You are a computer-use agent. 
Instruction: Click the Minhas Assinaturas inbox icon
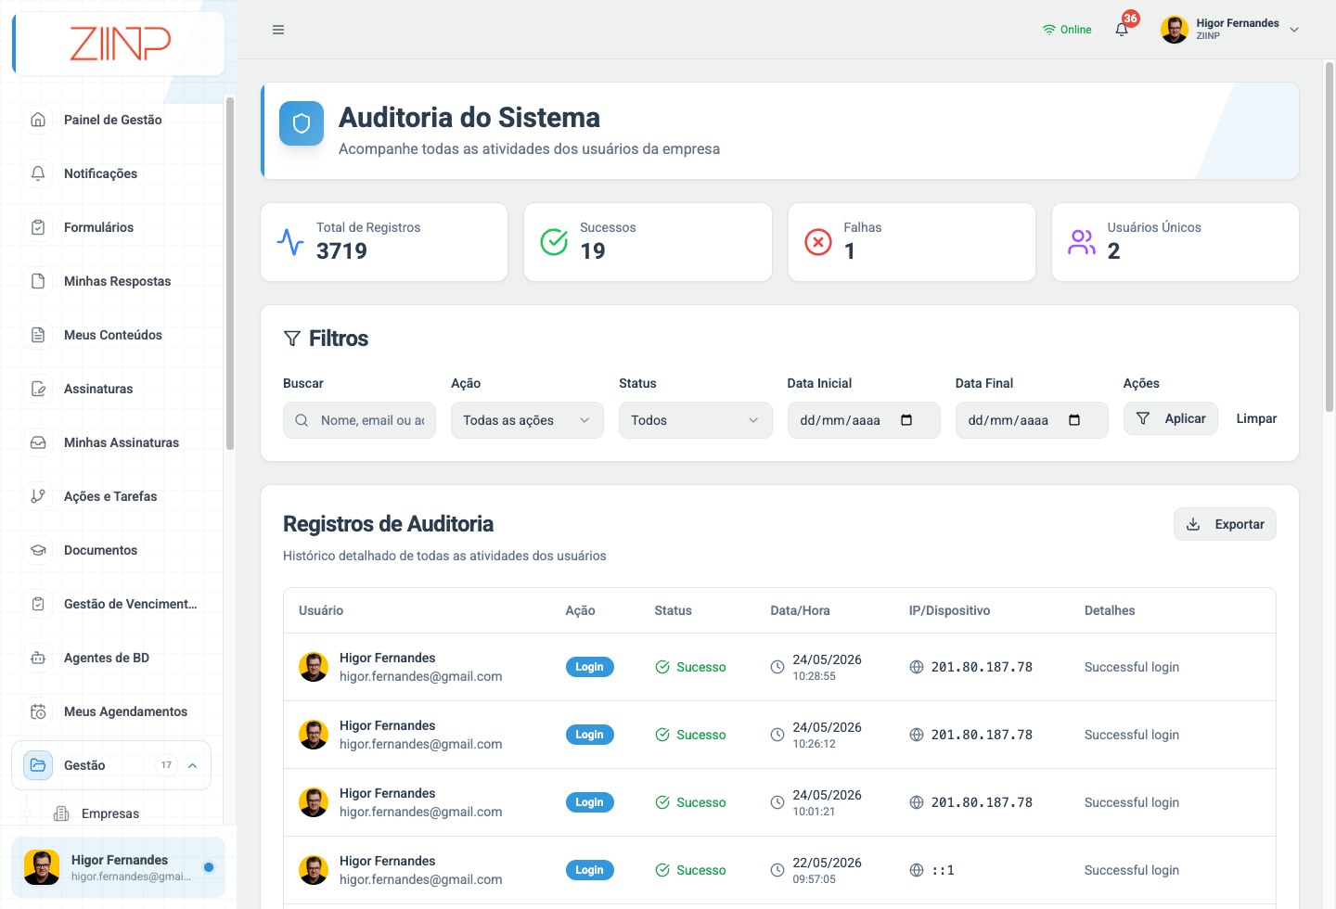coord(38,442)
